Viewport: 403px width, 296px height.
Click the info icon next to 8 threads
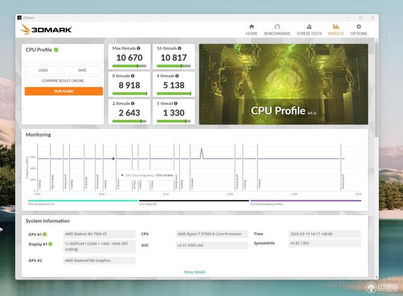132,76
